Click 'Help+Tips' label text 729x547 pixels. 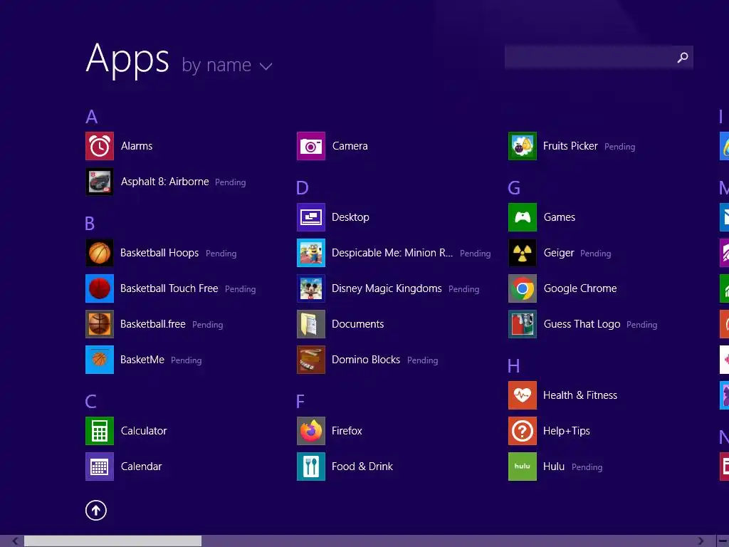(567, 431)
